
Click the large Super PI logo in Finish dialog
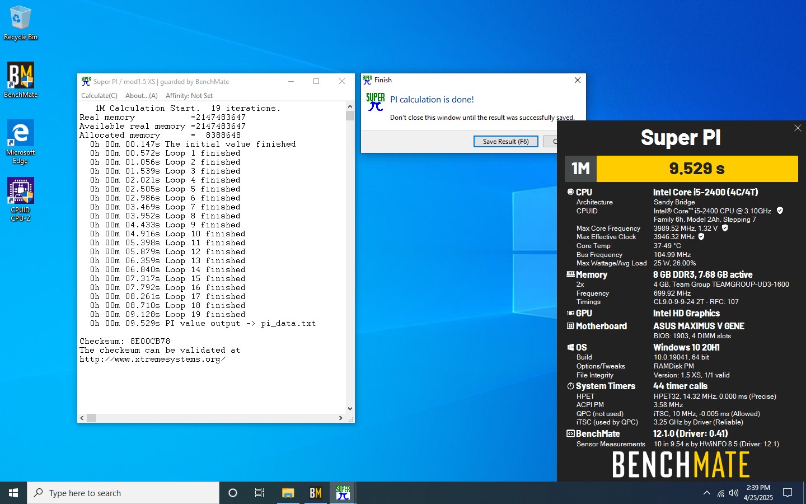[376, 102]
